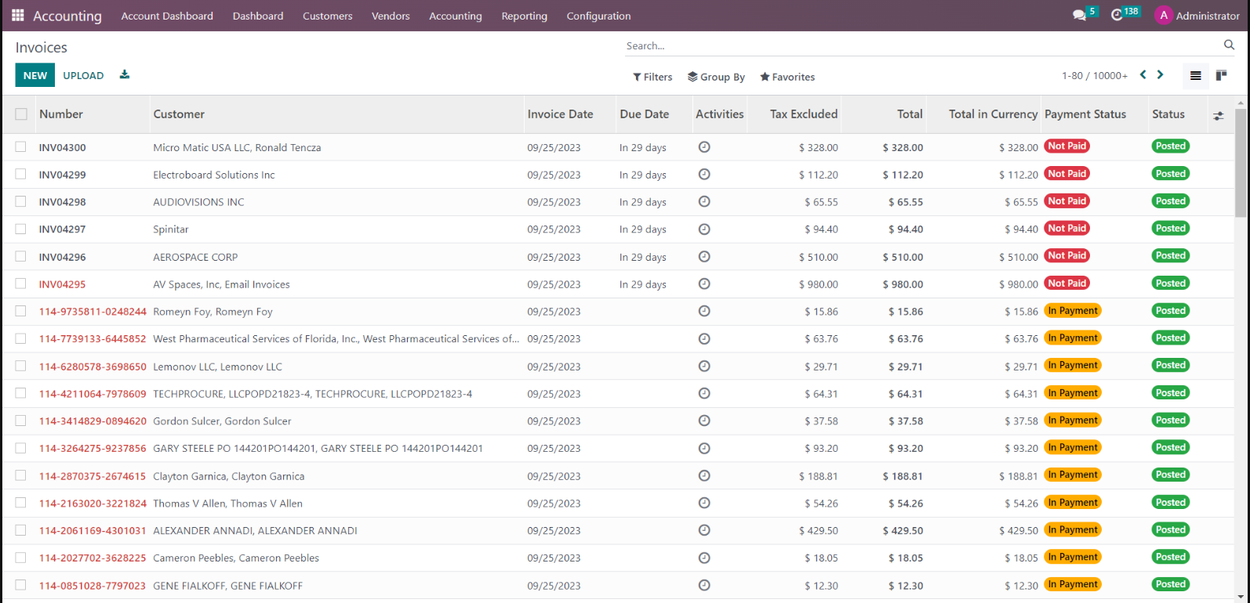Open invoice INV04300
This screenshot has height=603, width=1250.
63,147
